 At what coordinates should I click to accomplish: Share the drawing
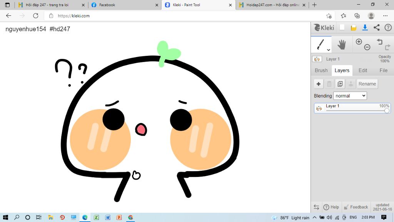[376, 27]
